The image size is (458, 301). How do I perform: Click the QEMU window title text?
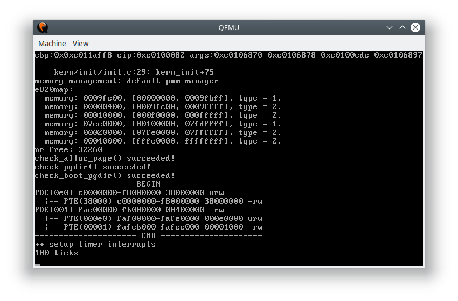click(x=228, y=28)
